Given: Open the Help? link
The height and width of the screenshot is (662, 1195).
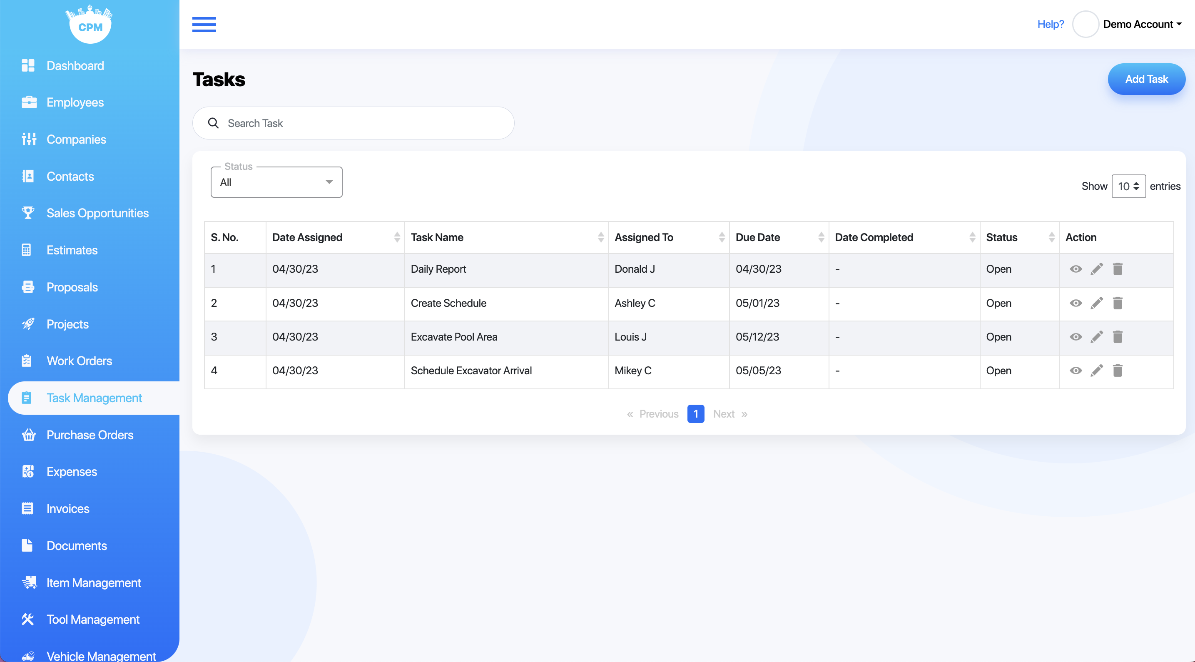Looking at the screenshot, I should tap(1050, 24).
